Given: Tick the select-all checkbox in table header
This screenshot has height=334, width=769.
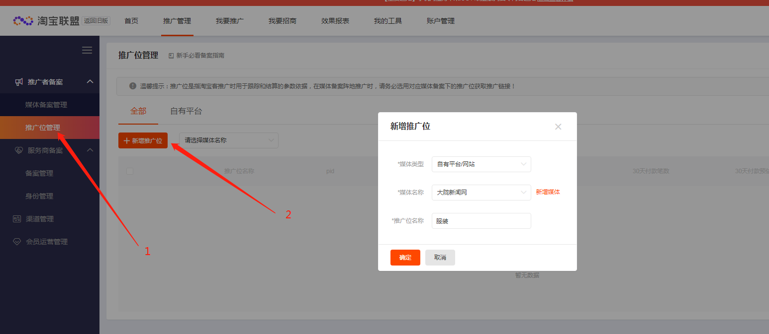Looking at the screenshot, I should [130, 171].
